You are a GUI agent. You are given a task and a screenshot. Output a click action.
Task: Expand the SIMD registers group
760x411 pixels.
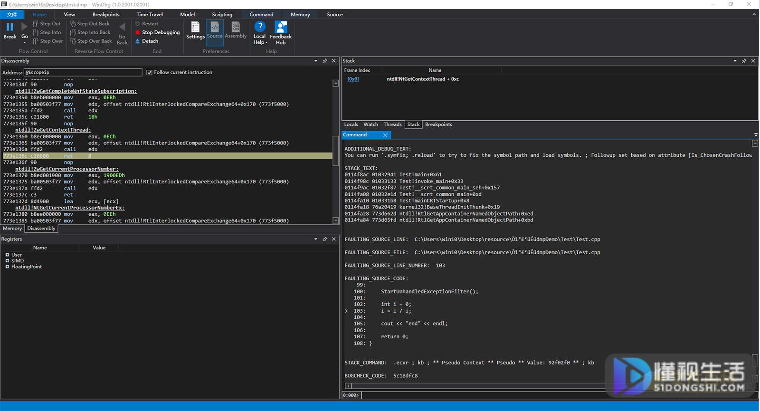[7, 260]
